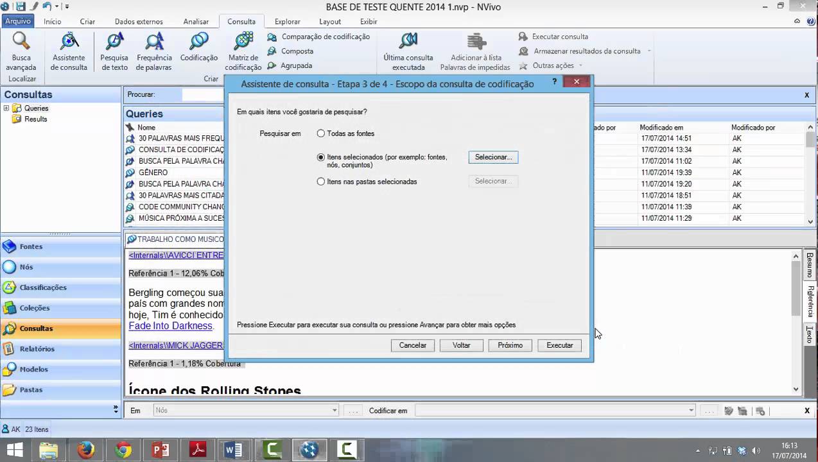This screenshot has width=818, height=462.
Task: Open Matriz de codificação query
Action: (x=243, y=51)
